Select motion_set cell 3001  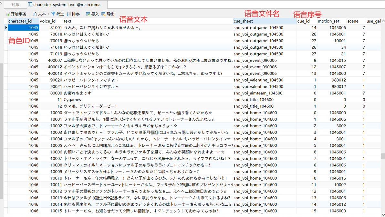click(332, 139)
